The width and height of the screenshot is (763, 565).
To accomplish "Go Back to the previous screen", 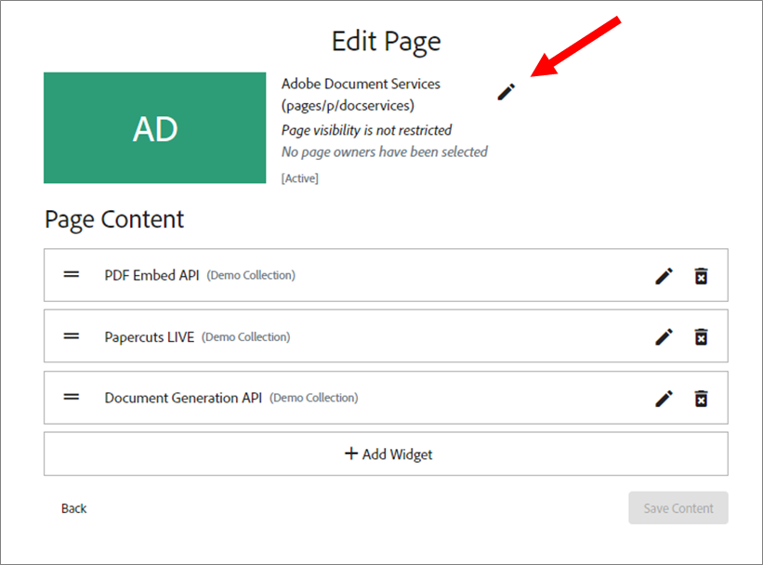I will 74,508.
